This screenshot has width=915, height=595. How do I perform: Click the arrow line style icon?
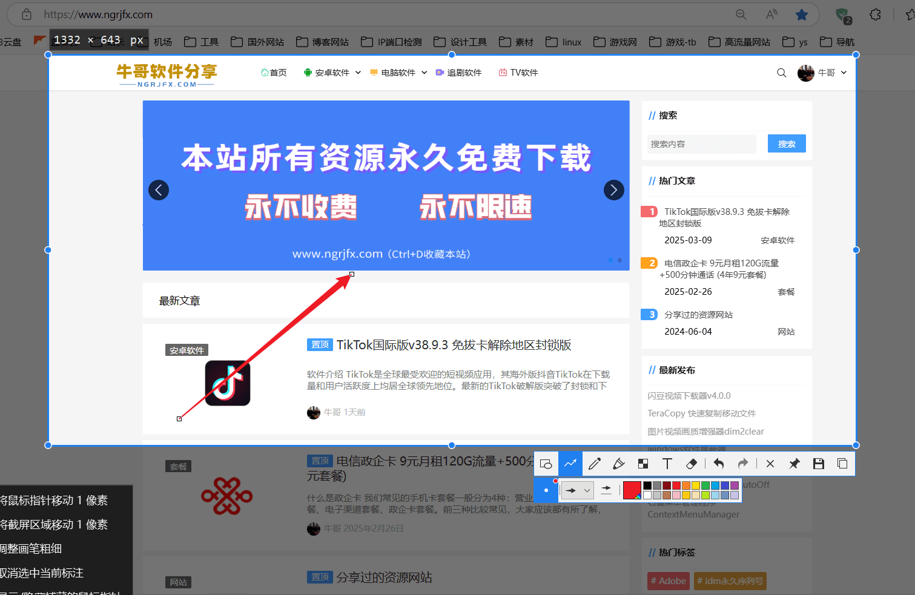[x=606, y=490]
